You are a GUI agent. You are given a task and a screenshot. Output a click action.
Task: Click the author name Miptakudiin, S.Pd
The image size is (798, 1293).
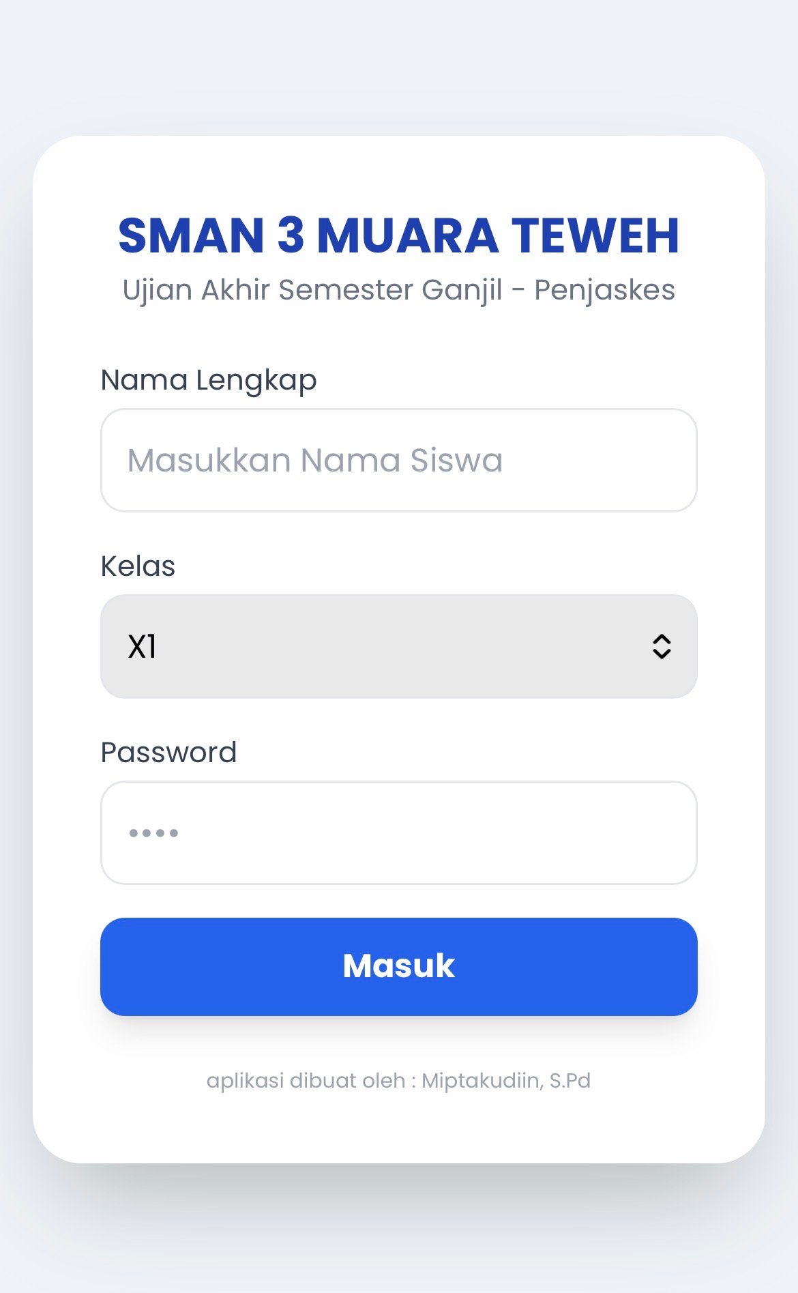505,1081
